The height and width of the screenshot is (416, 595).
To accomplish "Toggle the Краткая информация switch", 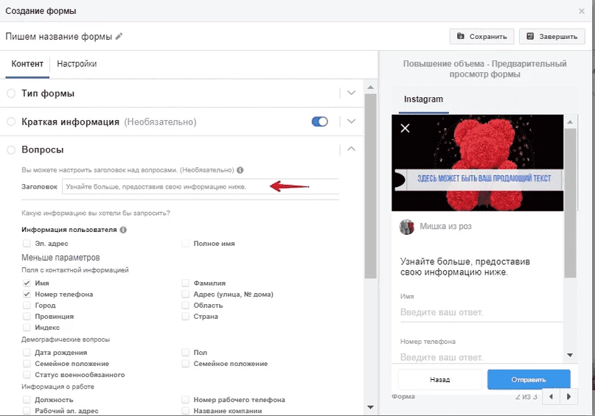I will coord(319,121).
